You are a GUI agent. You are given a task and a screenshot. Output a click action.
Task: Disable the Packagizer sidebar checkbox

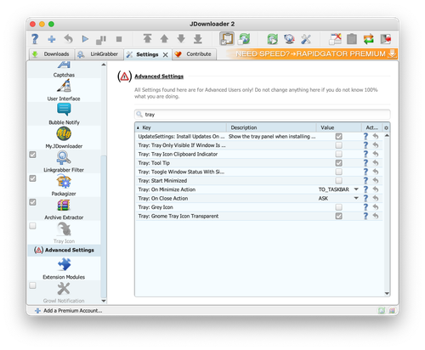point(33,178)
